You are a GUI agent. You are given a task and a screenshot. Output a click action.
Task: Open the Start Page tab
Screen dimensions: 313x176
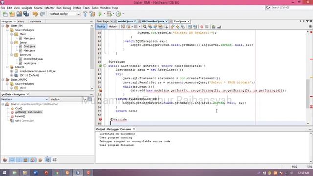click(102, 21)
